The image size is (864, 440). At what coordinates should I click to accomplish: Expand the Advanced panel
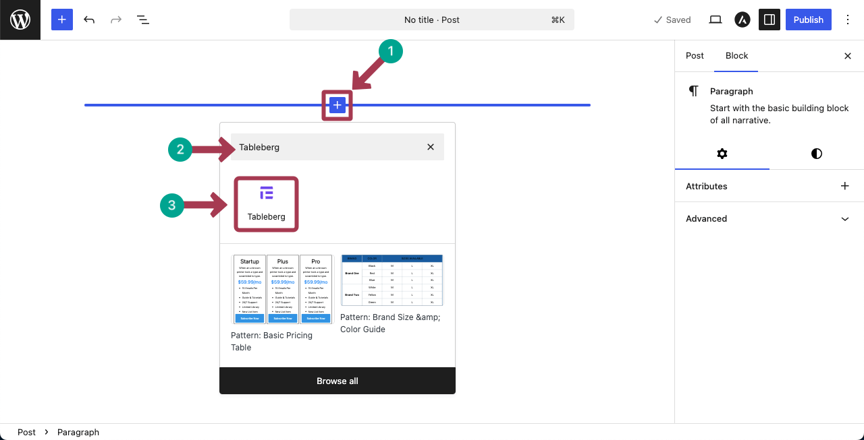769,218
